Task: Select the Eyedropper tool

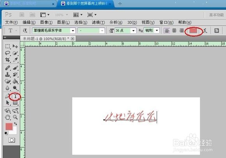Action: pyautogui.click(x=15, y=59)
